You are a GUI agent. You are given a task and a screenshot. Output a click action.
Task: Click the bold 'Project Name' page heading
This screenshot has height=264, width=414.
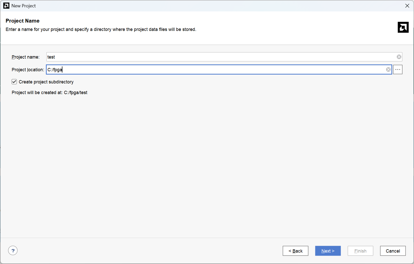tap(23, 21)
